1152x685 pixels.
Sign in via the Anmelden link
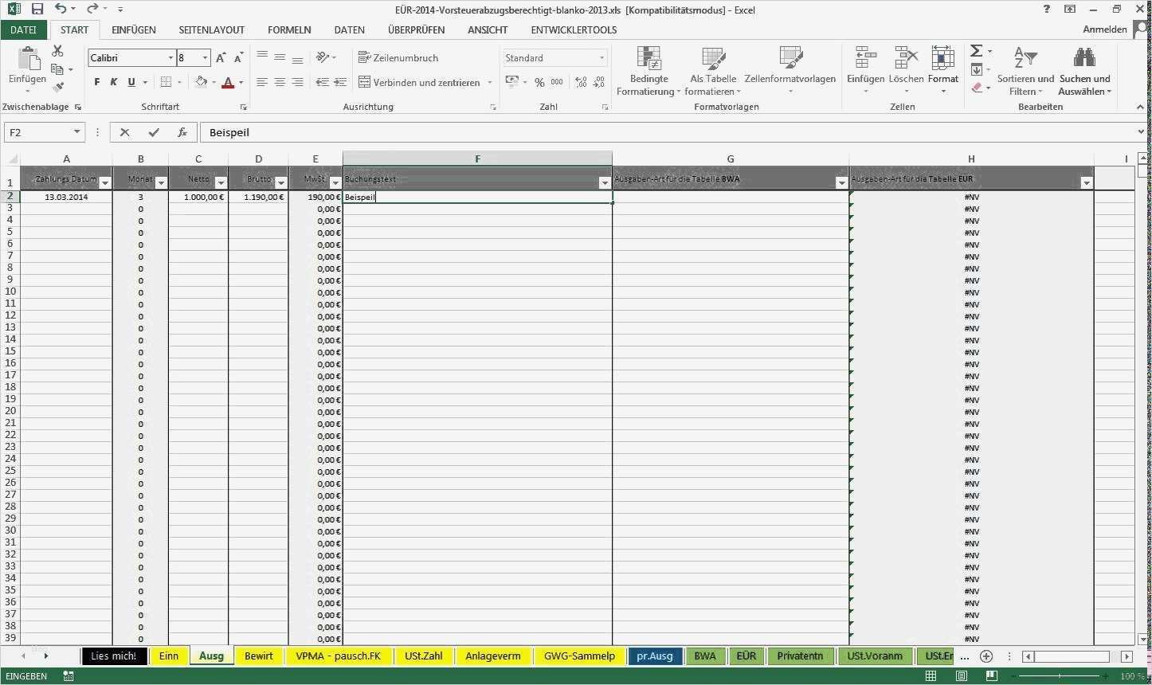tap(1105, 29)
